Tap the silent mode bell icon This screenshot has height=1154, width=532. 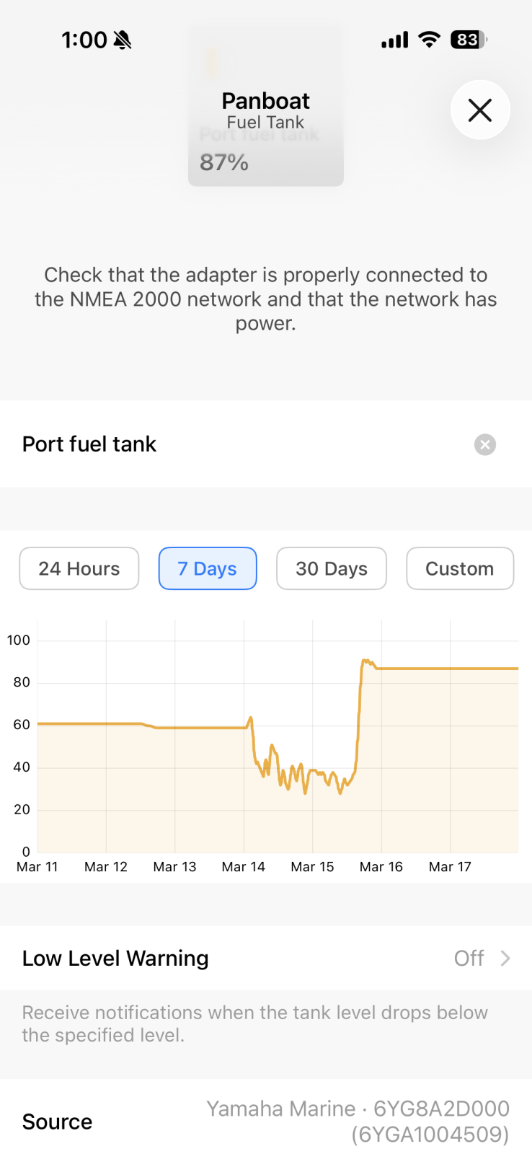123,40
